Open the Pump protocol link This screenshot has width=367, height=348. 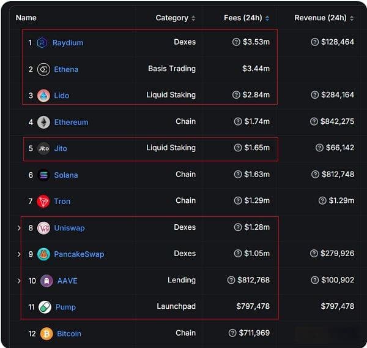pyautogui.click(x=65, y=307)
